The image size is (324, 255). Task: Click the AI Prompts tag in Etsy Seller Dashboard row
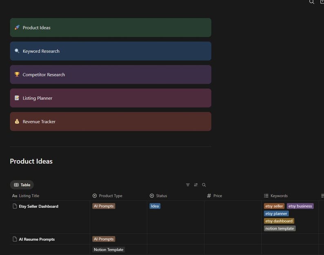(104, 206)
